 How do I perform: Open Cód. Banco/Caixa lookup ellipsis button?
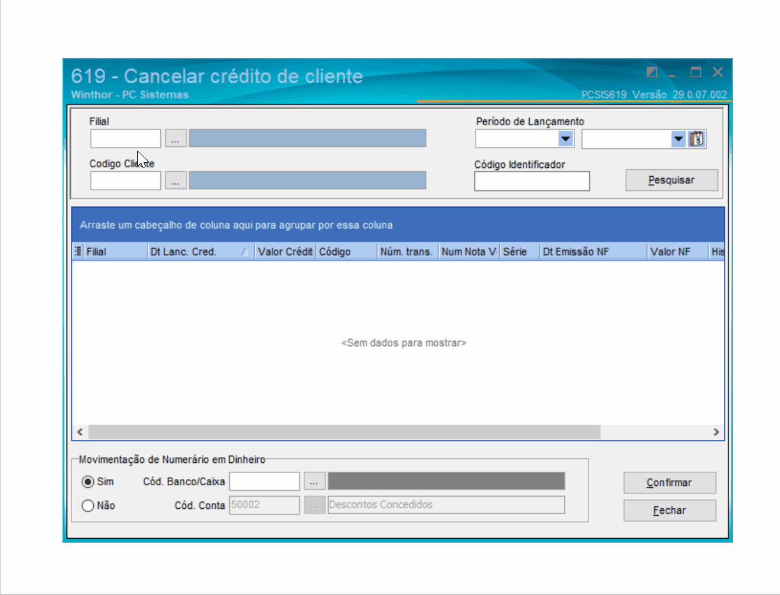tap(315, 481)
